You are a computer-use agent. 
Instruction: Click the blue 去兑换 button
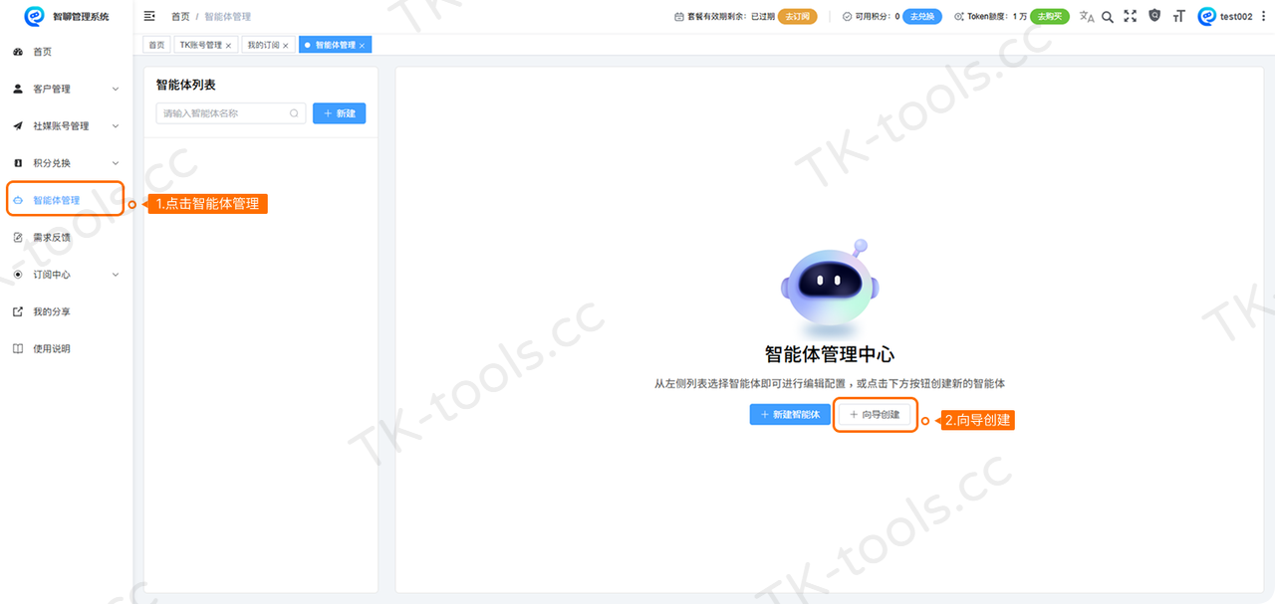[922, 17]
